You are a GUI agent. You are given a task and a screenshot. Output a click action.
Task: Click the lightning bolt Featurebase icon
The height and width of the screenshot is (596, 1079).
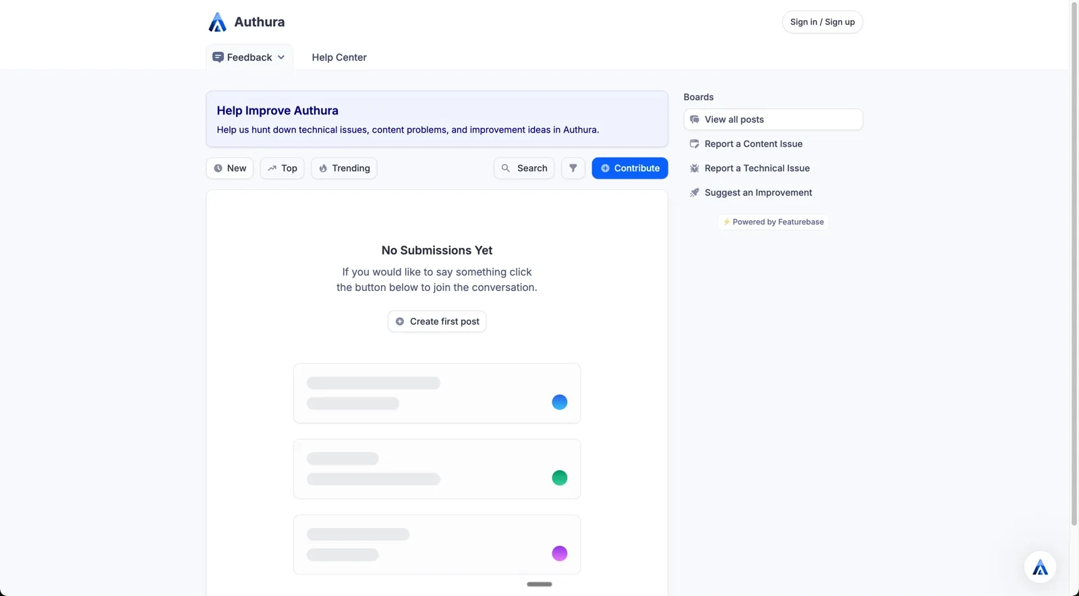726,222
